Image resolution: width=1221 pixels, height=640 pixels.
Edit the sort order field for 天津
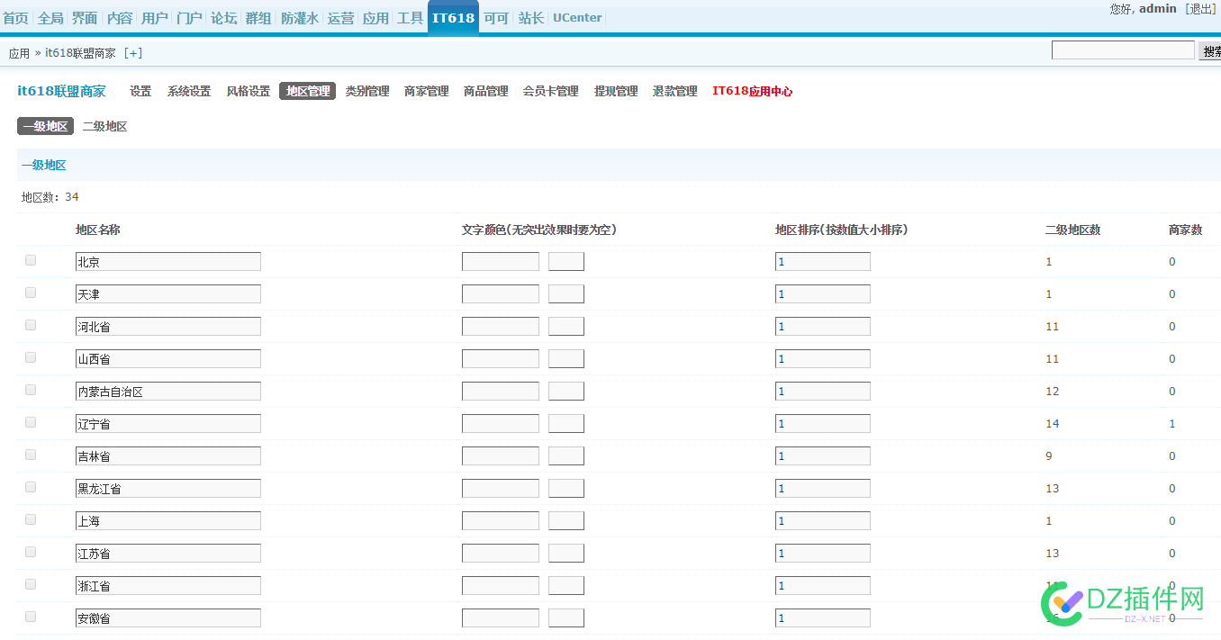click(x=823, y=293)
